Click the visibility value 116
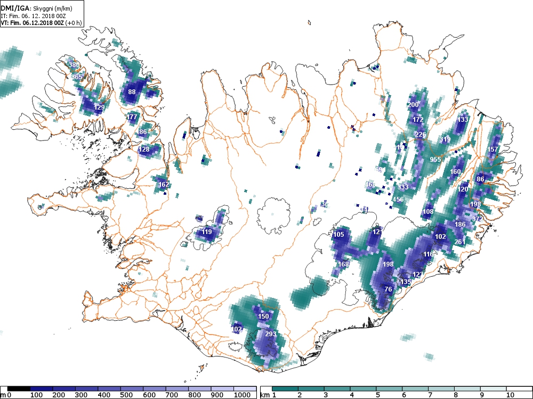 429,254
